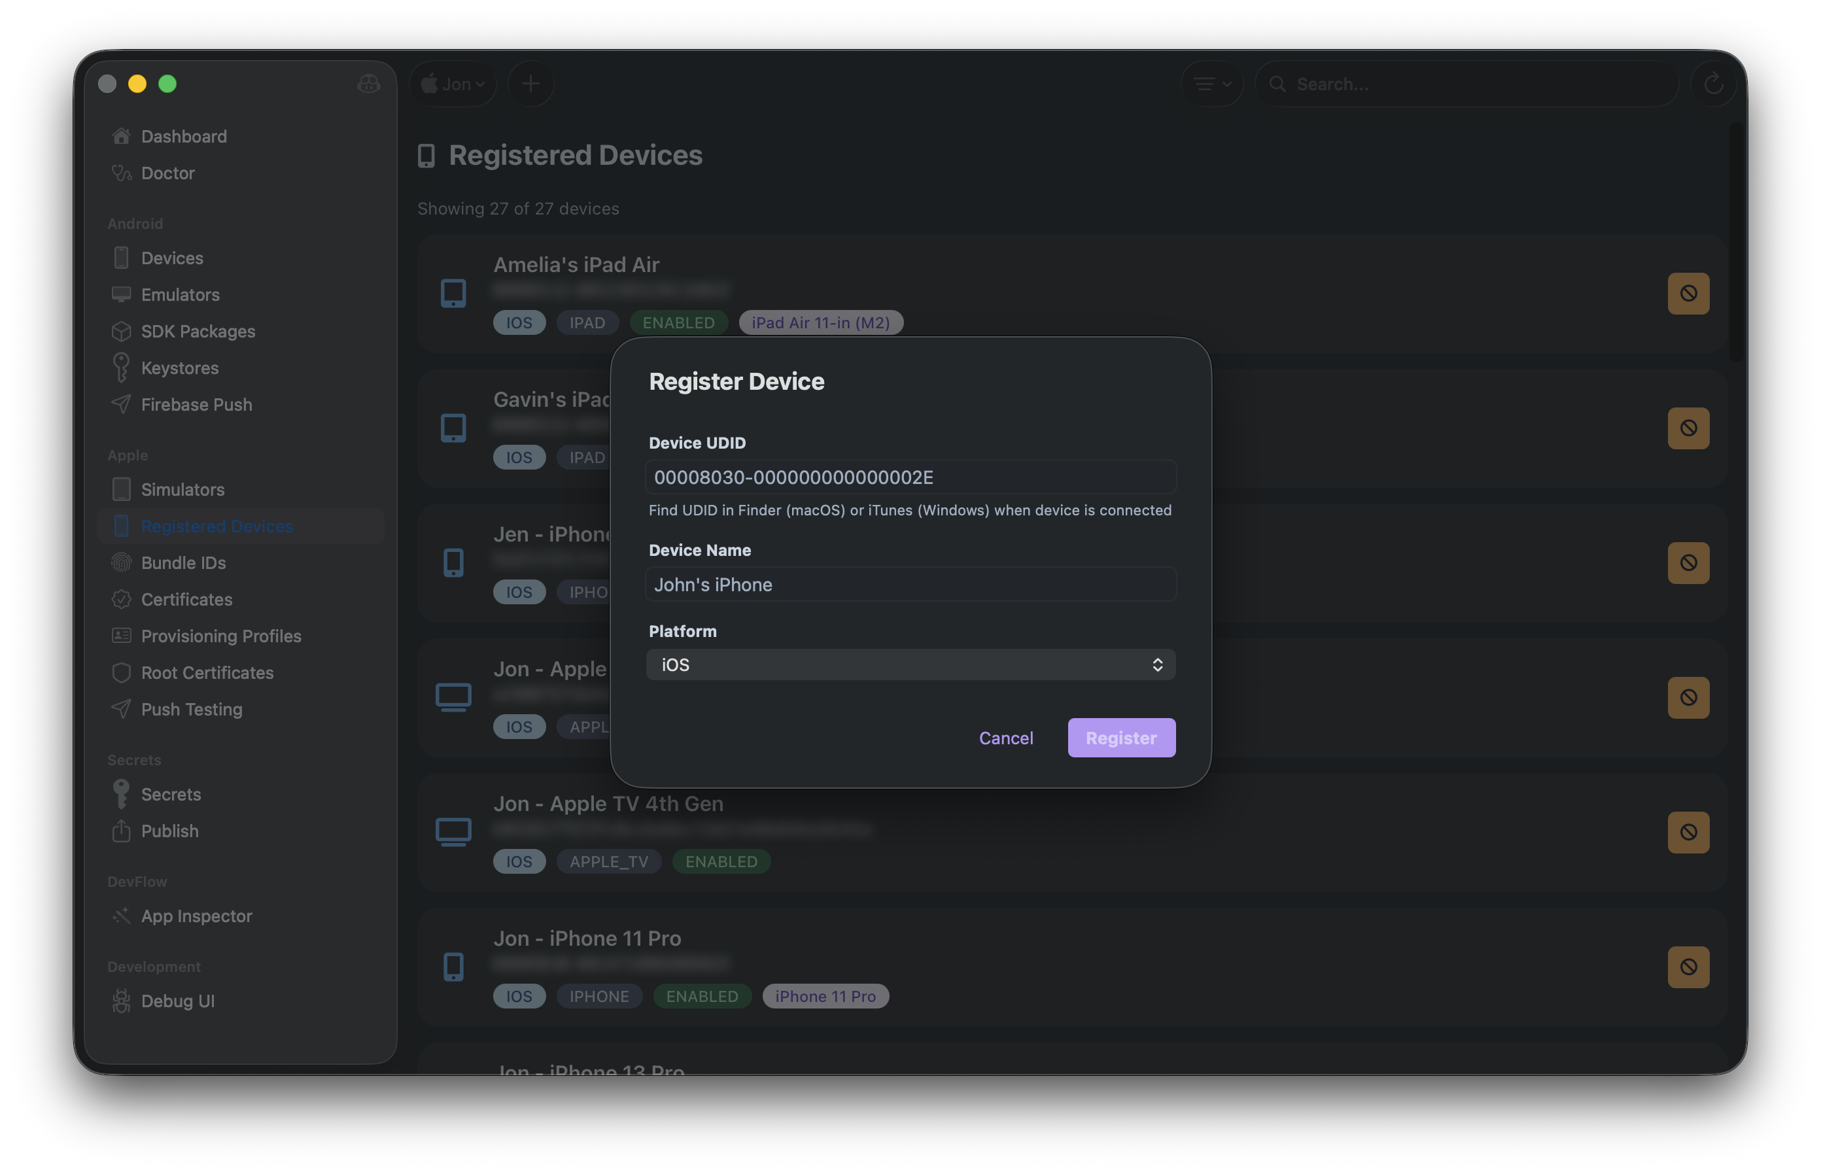Click the Root Certificates shield icon
Viewport: 1821px width, 1172px height.
121,672
